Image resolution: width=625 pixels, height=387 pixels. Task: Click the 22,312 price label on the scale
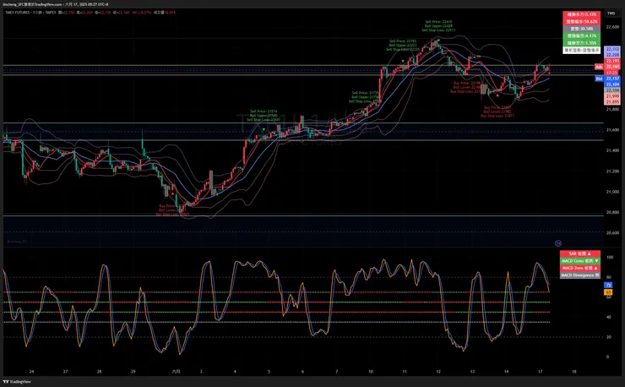pos(612,49)
